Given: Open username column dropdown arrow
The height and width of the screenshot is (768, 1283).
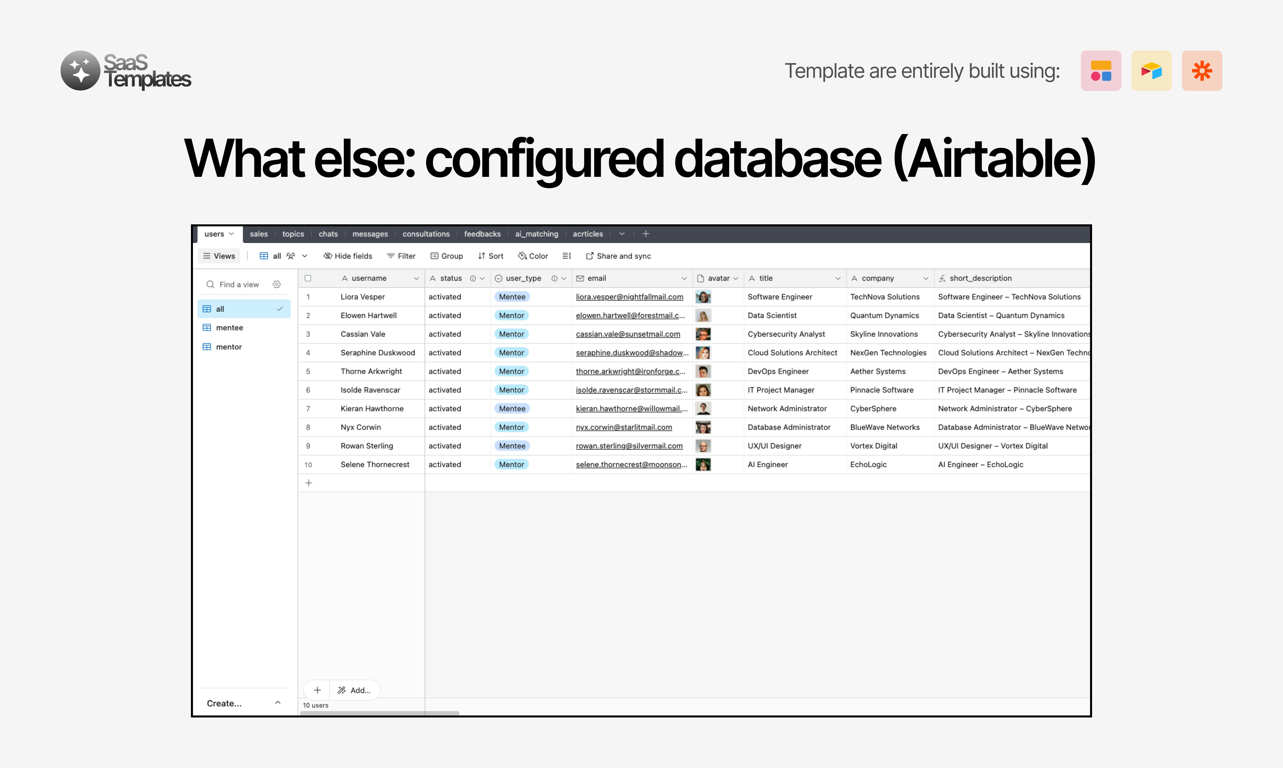Looking at the screenshot, I should click(x=416, y=278).
